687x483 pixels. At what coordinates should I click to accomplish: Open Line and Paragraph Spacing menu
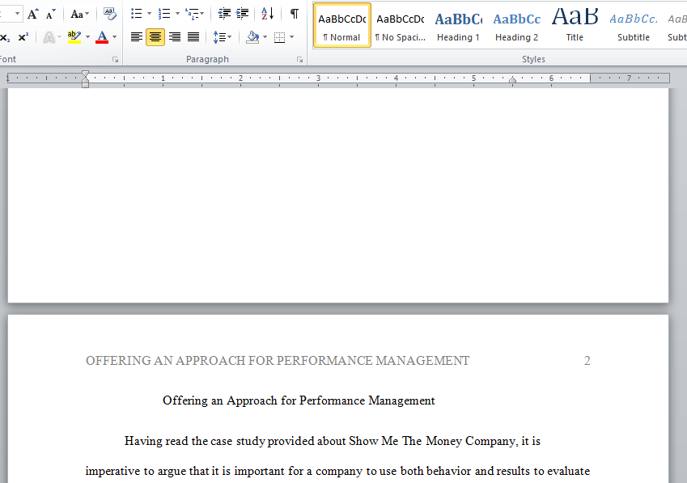pyautogui.click(x=223, y=37)
